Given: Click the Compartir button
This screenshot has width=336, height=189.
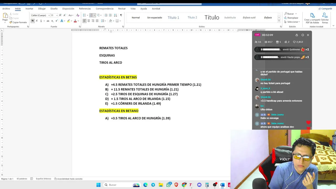Looking at the screenshot, I should pos(325,9).
